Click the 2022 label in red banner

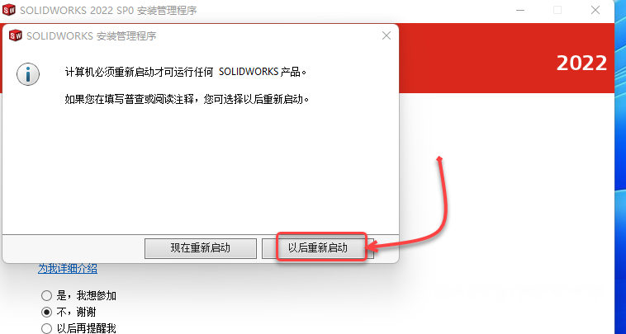click(581, 63)
